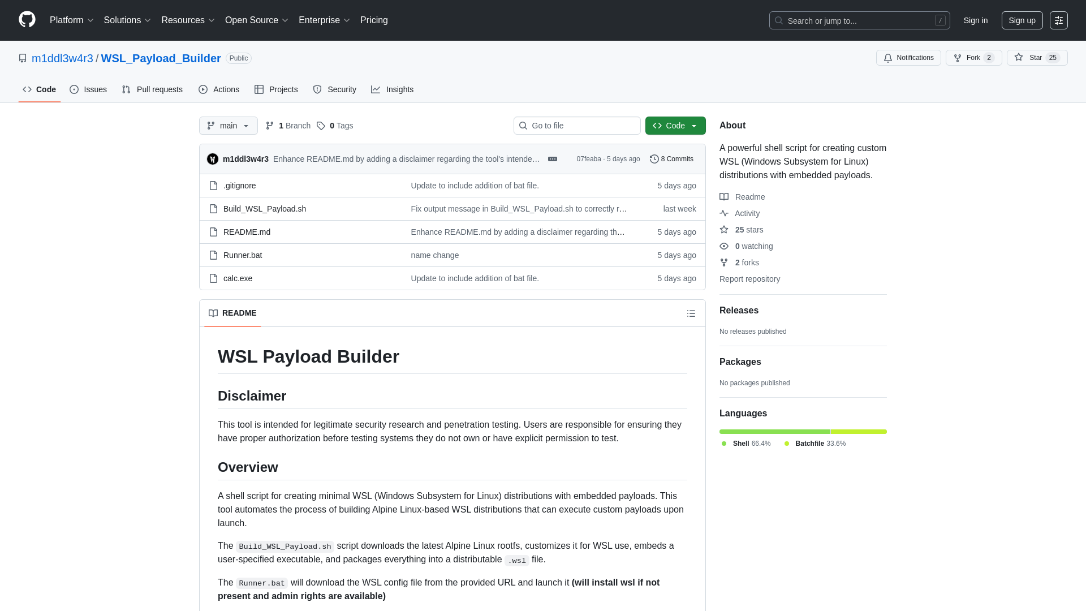View the 8 Commits history
This screenshot has height=611, width=1086.
[671, 159]
